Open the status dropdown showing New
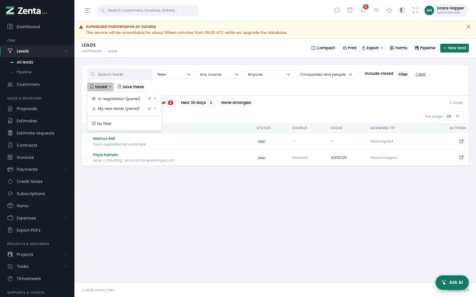This screenshot has width=476, height=297. 175,75
